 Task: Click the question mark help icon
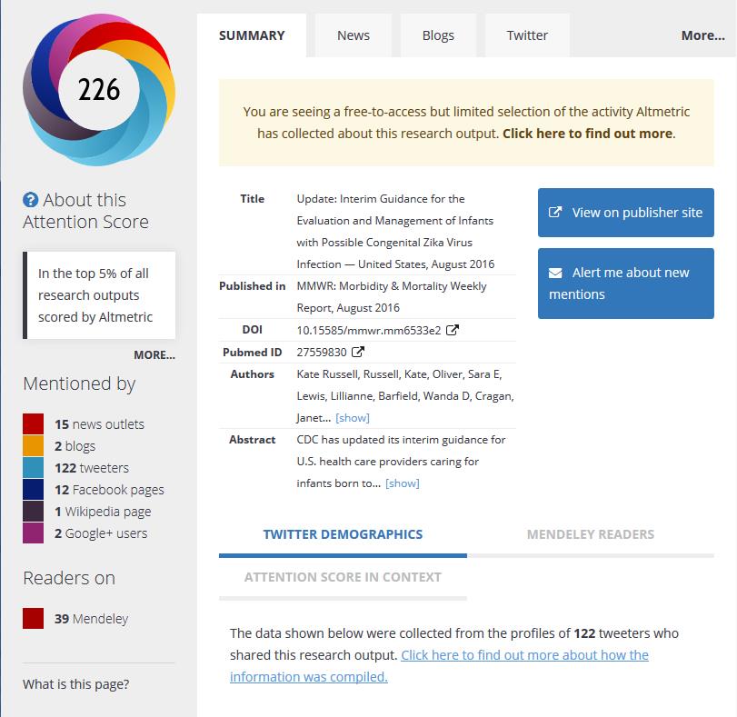[x=31, y=200]
